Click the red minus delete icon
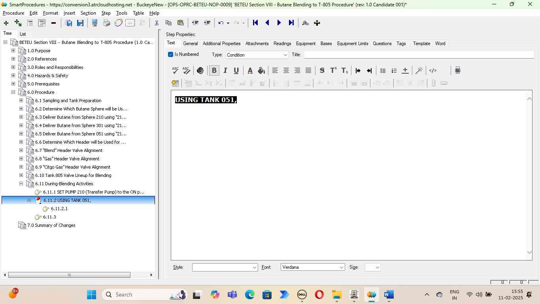540x304 pixels. [53, 23]
